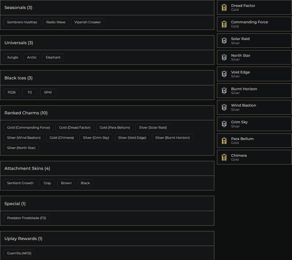Click the Burnt Horizon silver charm icon
Viewport: 292px width, 260px height.
click(224, 90)
